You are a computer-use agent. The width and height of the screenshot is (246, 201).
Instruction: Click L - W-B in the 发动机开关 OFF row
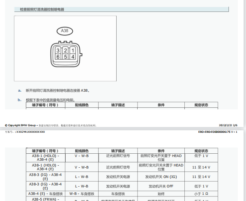[x=82, y=186]
